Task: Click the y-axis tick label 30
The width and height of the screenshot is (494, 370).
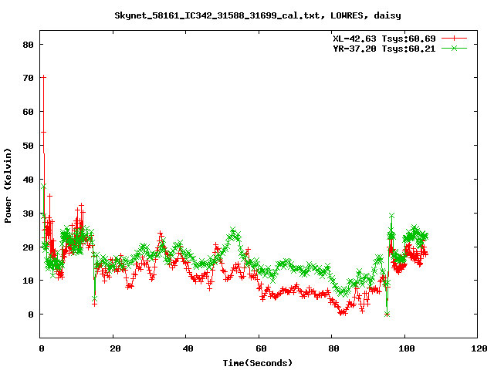Action: pyautogui.click(x=28, y=214)
